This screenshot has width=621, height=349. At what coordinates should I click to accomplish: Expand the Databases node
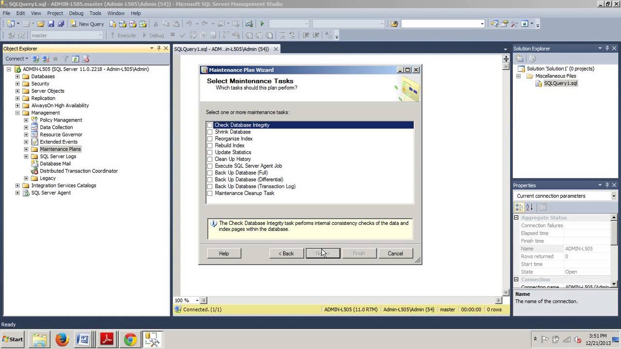click(x=17, y=77)
